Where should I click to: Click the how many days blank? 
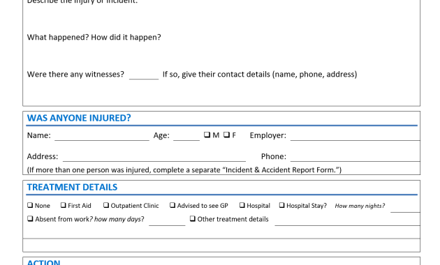(x=167, y=222)
